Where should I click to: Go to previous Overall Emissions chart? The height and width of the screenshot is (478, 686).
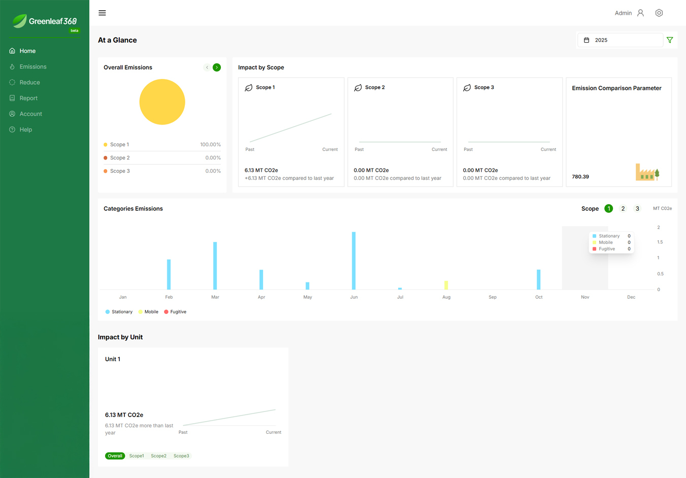click(207, 68)
